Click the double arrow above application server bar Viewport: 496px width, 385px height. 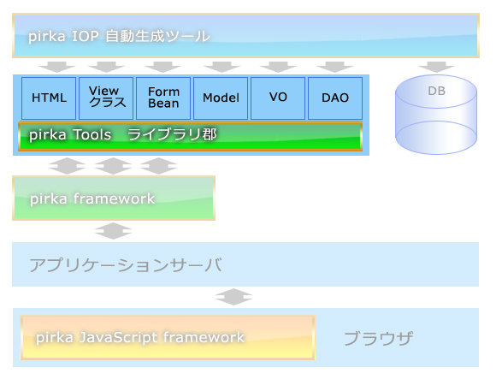[113, 231]
